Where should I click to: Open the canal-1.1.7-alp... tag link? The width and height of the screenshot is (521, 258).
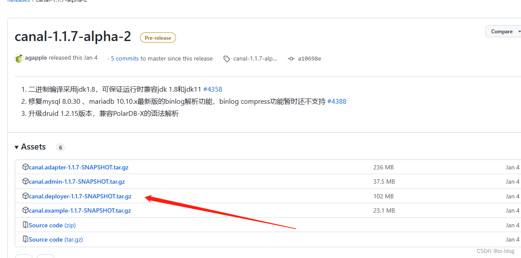(255, 58)
